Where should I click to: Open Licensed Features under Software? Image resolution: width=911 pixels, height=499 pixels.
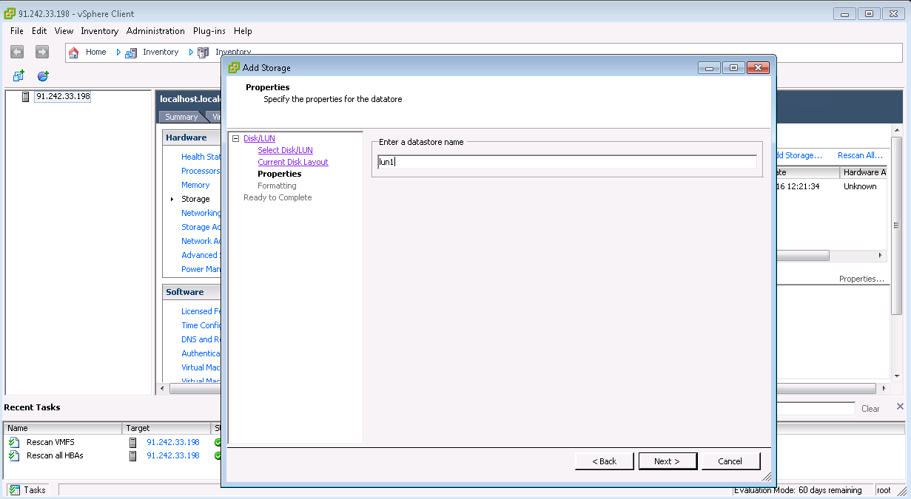[x=201, y=311]
